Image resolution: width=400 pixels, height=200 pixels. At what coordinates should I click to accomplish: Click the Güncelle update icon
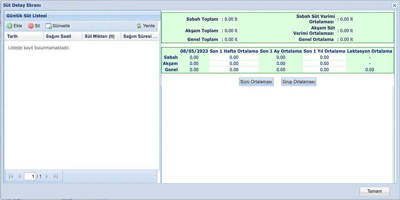[x=48, y=26]
